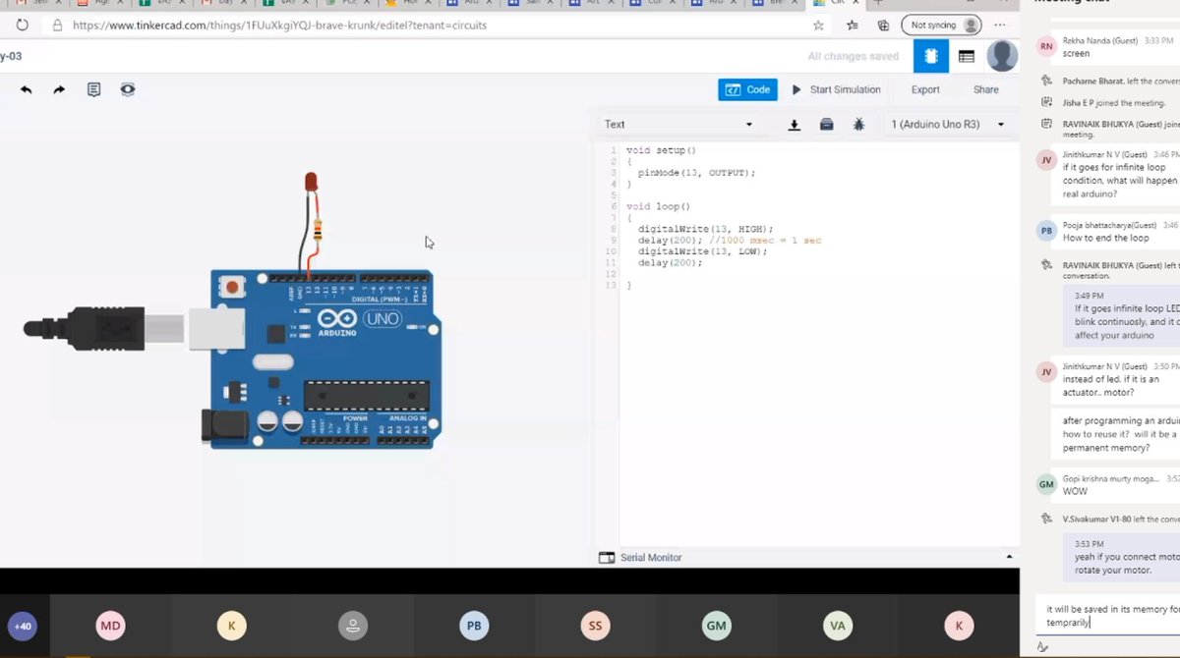Viewport: 1180px width, 658px height.
Task: Select participant GM avatar in bottom strip
Action: (716, 626)
